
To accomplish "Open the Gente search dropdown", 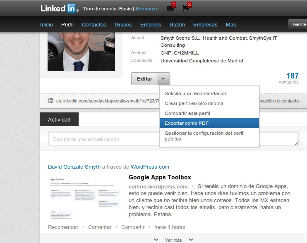I will (297, 24).
